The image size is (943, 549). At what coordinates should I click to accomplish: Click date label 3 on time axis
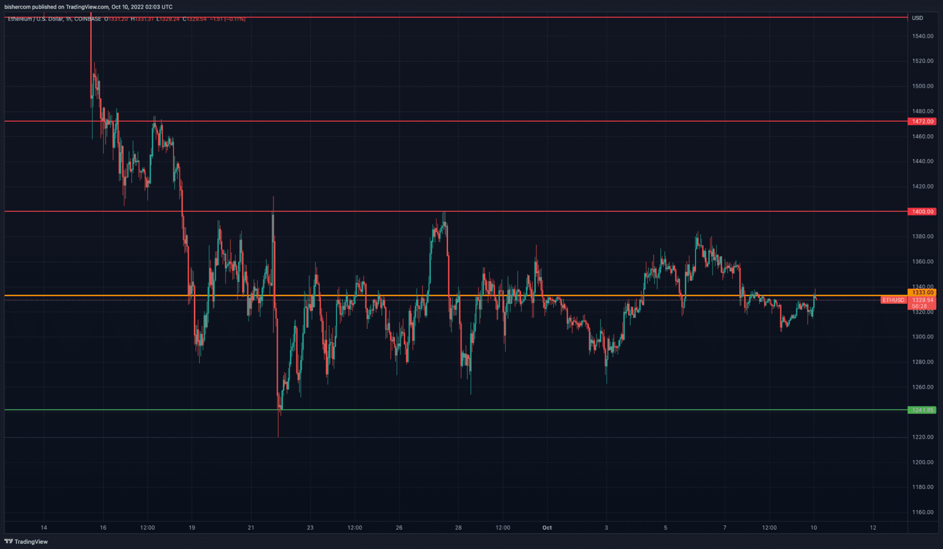606,528
